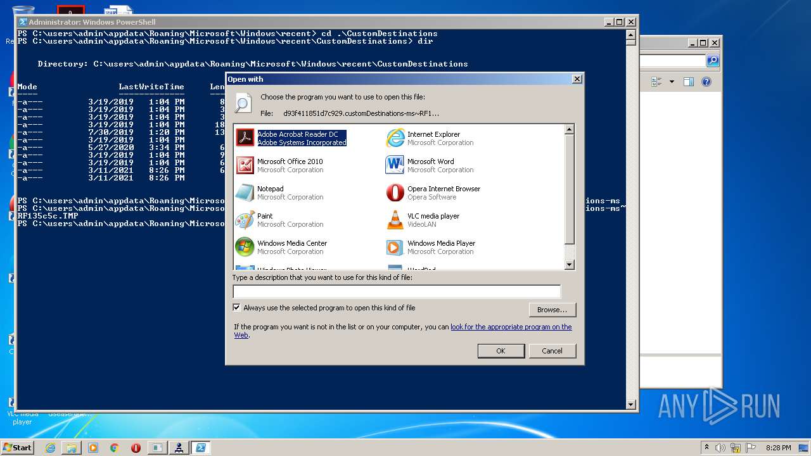Click Explorer search input box
This screenshot has width=811, height=456.
[673, 61]
